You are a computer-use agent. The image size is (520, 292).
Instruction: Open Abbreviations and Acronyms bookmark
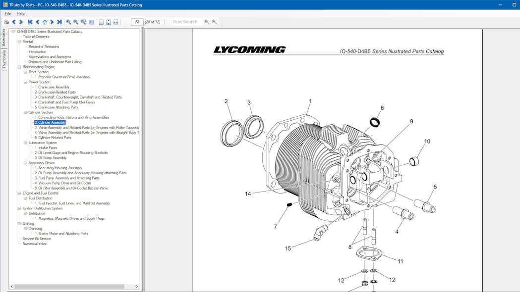(50, 57)
